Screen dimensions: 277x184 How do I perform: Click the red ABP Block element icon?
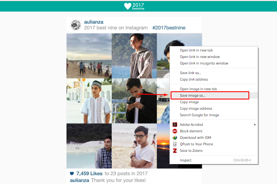click(175, 131)
